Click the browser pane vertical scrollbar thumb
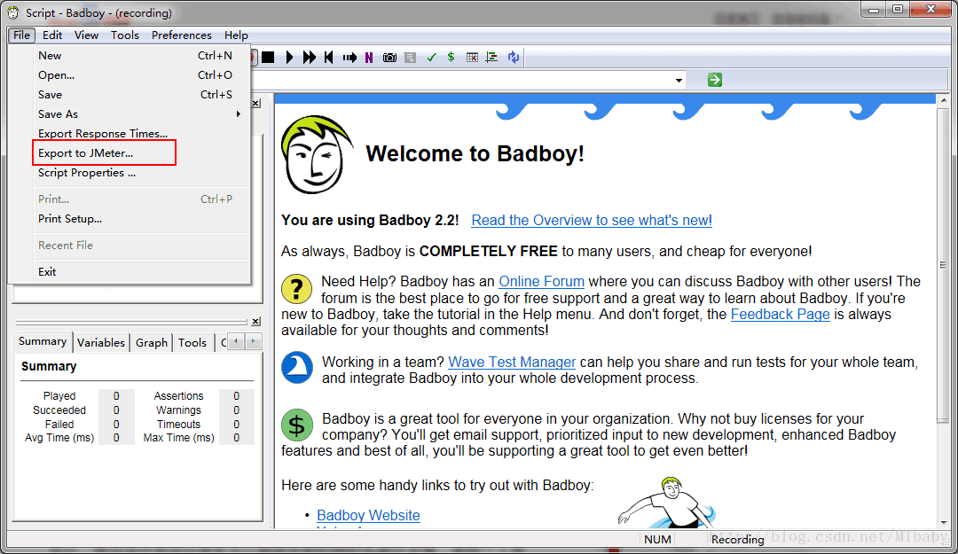 pos(944,264)
